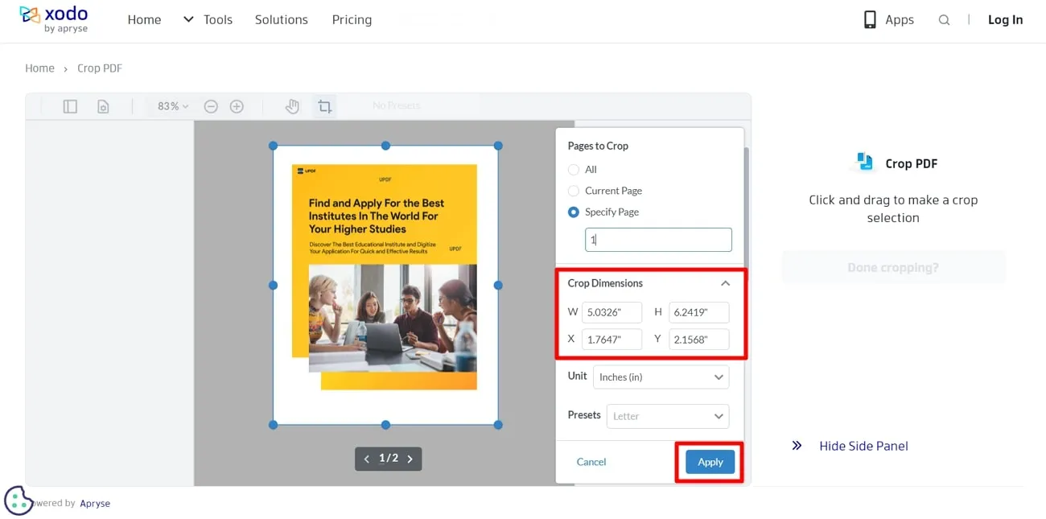Select the Current Page radio button

(x=573, y=191)
